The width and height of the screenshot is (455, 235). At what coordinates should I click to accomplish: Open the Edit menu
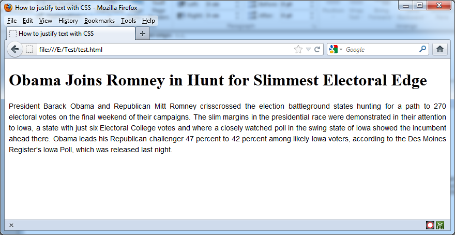[x=28, y=21]
